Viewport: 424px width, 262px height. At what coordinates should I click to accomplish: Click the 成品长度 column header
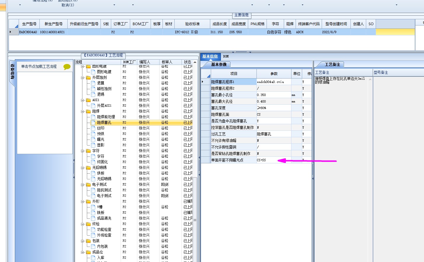[x=220, y=24]
